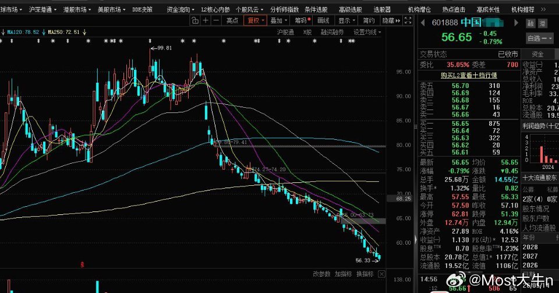This screenshot has height=293, width=559.
Task: Zoom in chart with plus icon
Action: 206,20
